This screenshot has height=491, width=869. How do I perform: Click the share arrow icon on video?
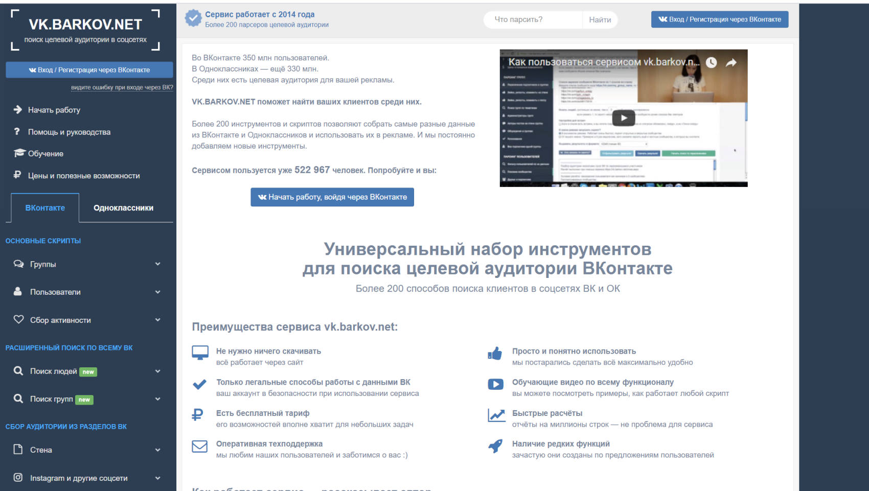click(x=731, y=62)
